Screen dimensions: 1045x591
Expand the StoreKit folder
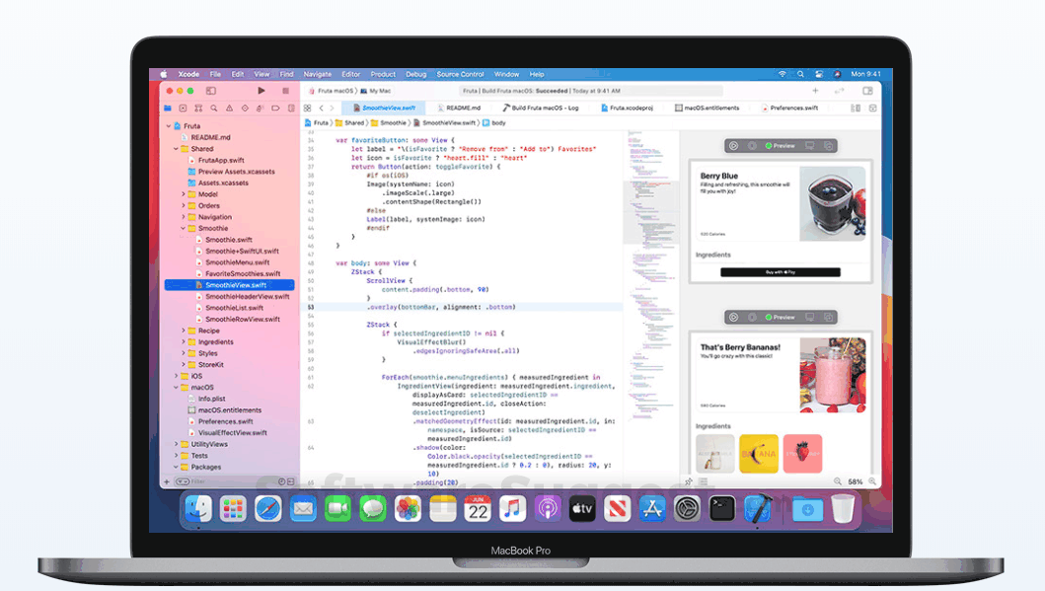pyautogui.click(x=184, y=364)
